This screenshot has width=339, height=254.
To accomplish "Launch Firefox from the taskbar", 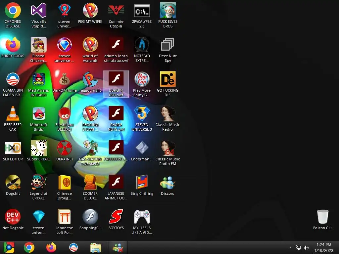I will click(51, 247).
